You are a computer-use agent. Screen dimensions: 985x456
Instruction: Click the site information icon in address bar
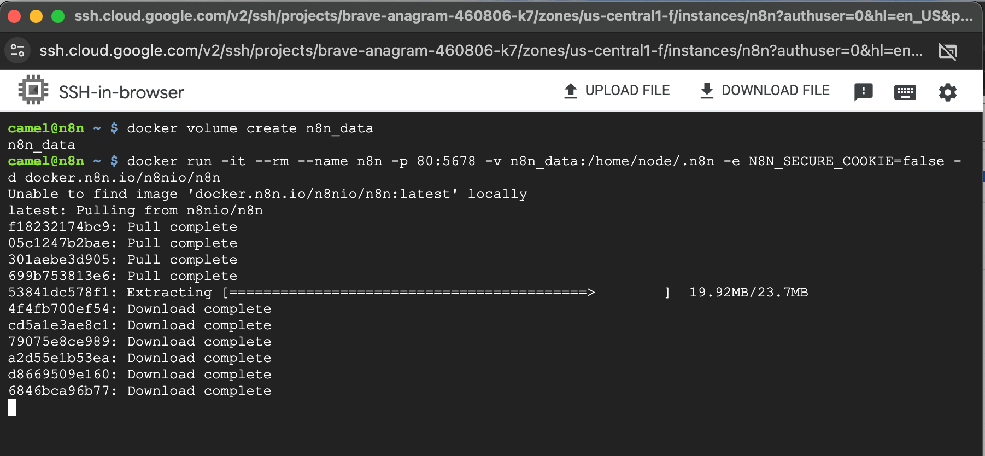[17, 51]
